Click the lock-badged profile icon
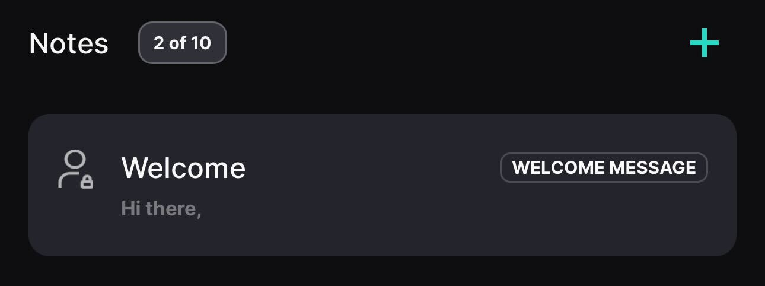 click(75, 170)
